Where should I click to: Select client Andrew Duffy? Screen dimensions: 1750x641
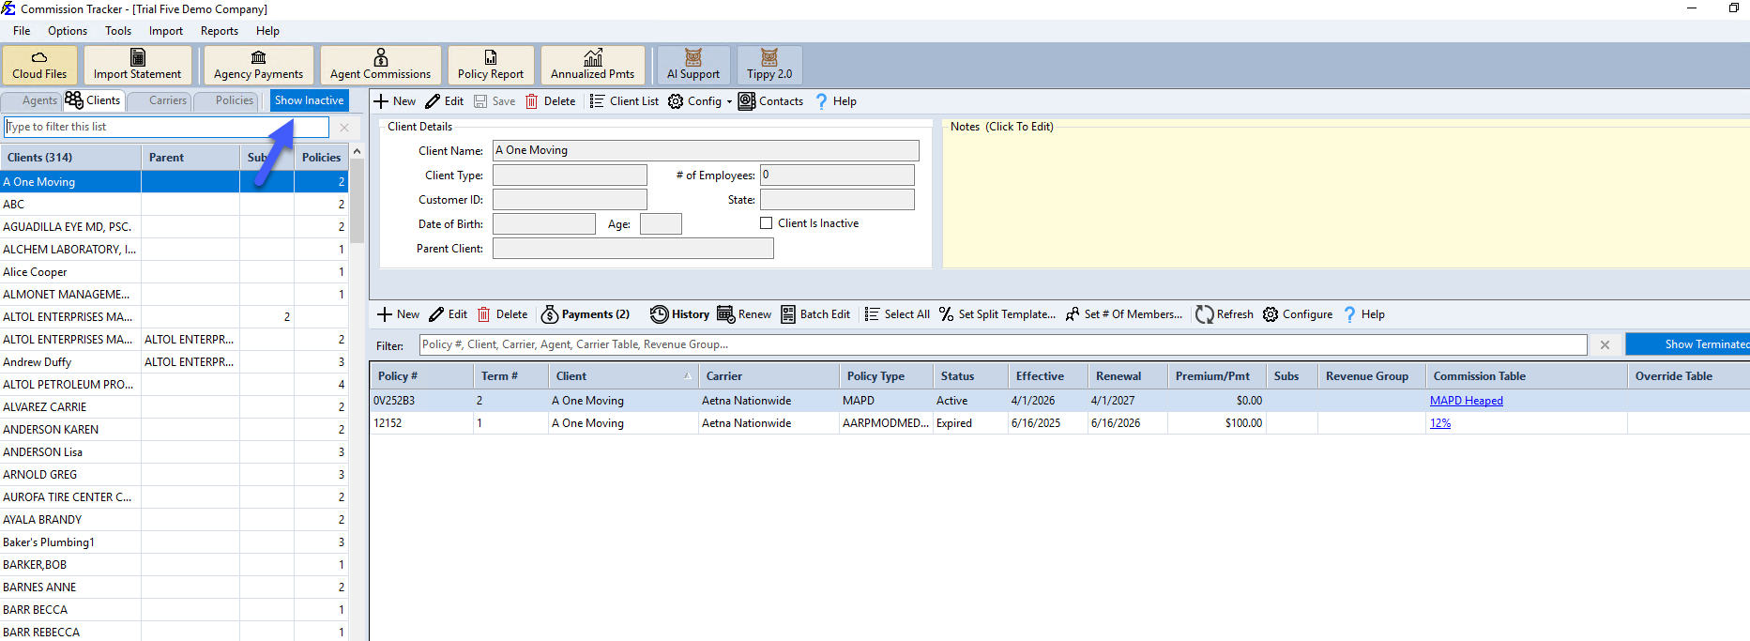pos(175,362)
